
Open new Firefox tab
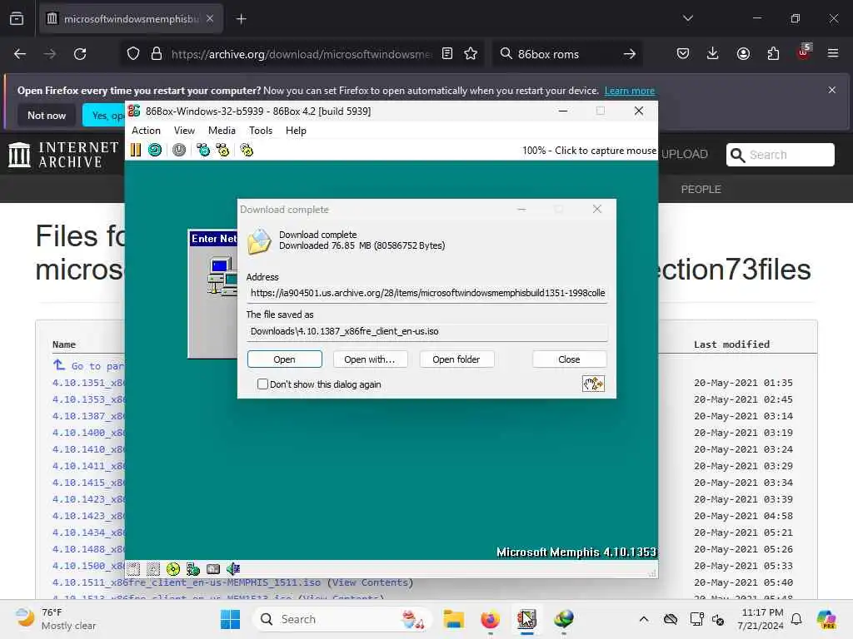(x=242, y=19)
